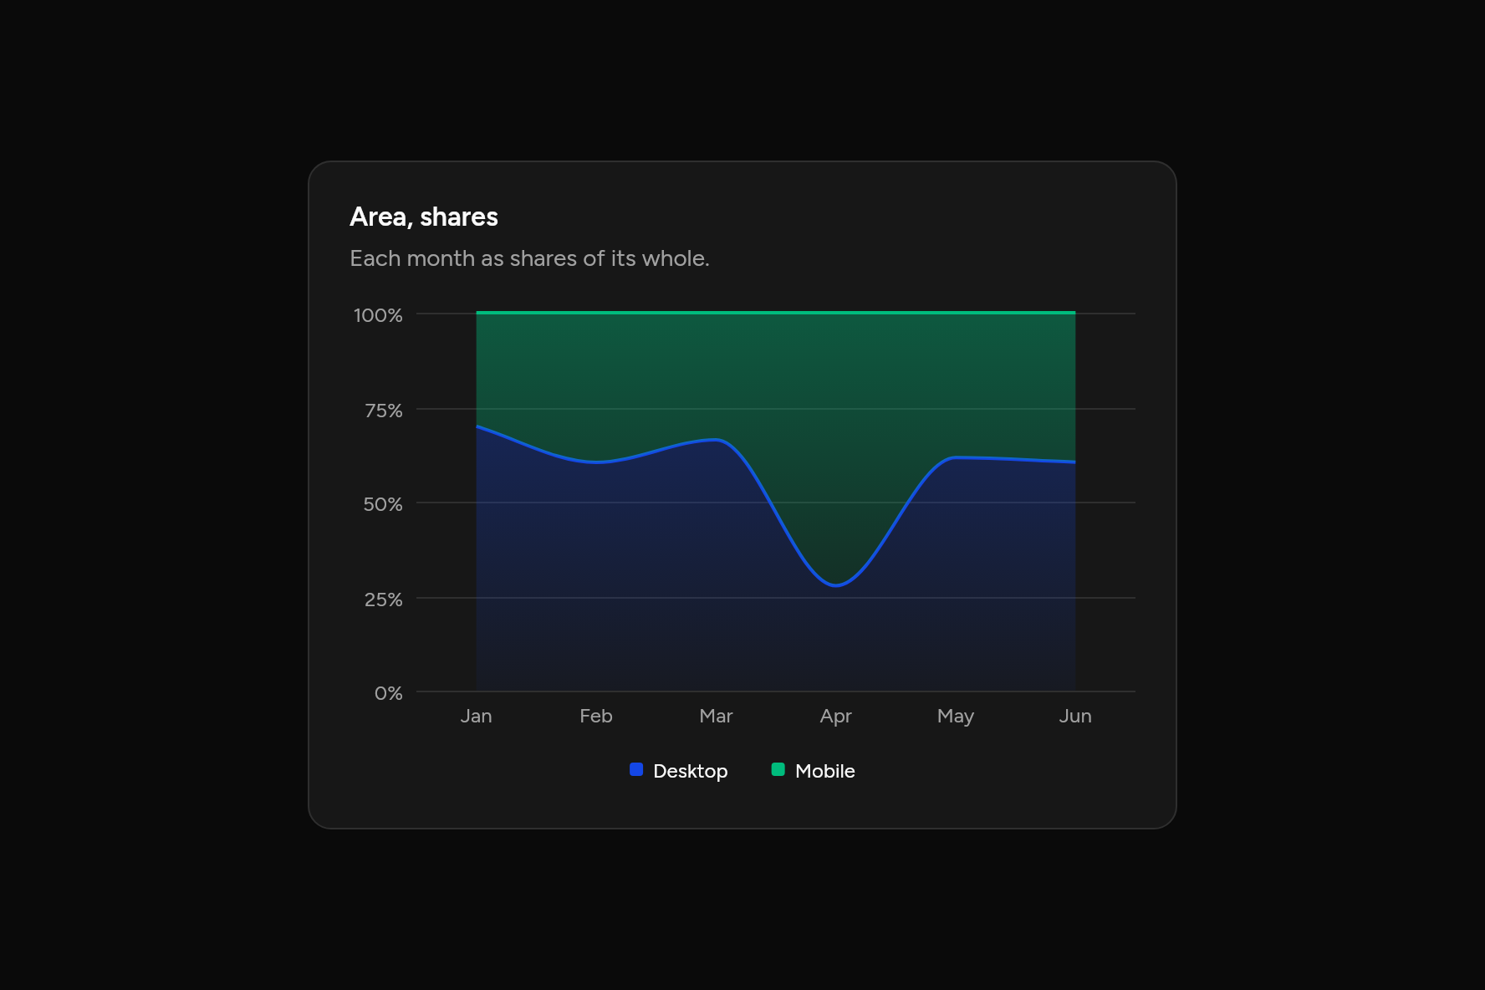This screenshot has width=1485, height=990.
Task: Click the 25% y-axis label
Action: [384, 600]
